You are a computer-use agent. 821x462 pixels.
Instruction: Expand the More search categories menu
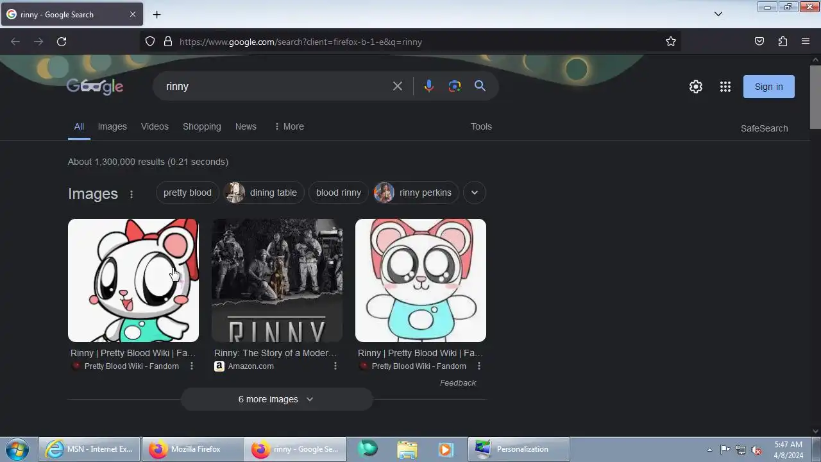coord(289,127)
